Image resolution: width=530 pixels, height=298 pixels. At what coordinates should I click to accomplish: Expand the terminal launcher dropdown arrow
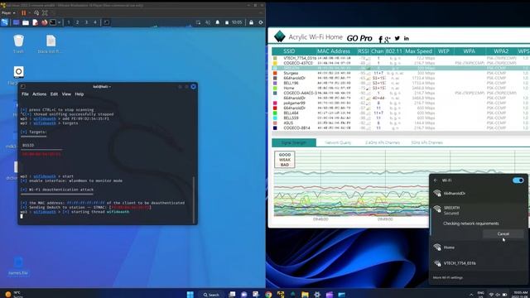tap(59, 22)
